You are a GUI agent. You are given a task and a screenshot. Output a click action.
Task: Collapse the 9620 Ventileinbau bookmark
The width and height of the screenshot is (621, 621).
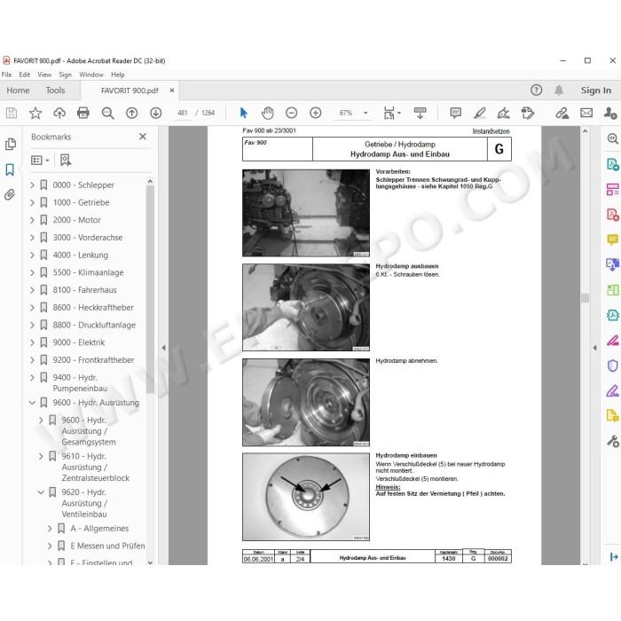coord(41,492)
